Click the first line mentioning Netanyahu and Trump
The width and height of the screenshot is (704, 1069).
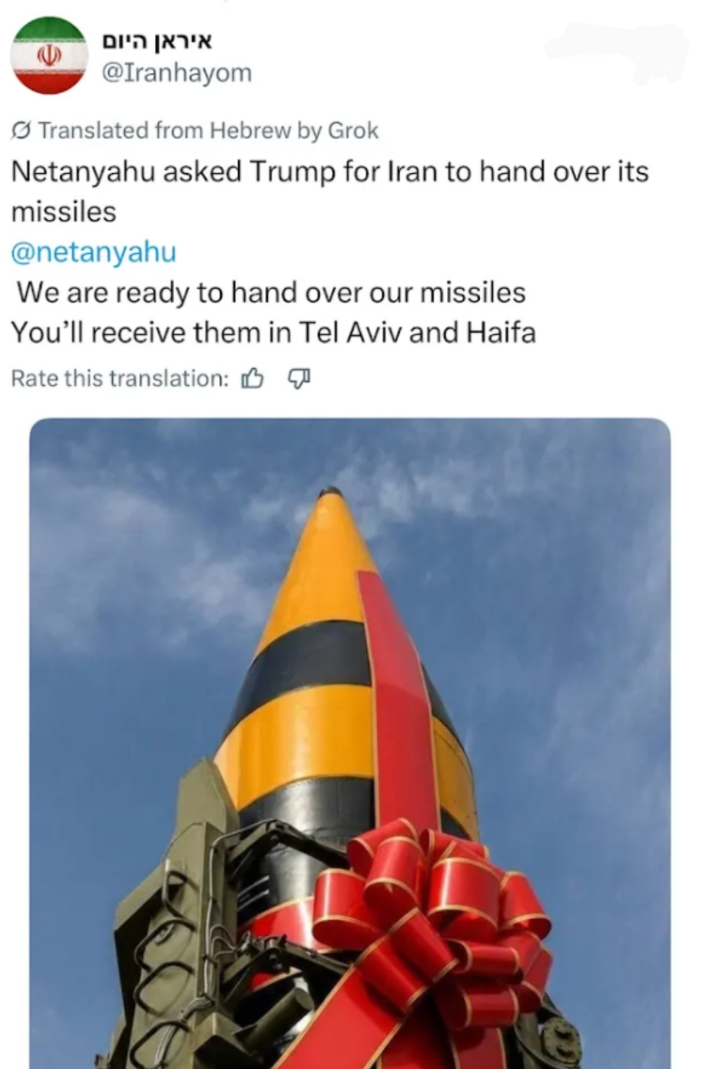pos(330,172)
